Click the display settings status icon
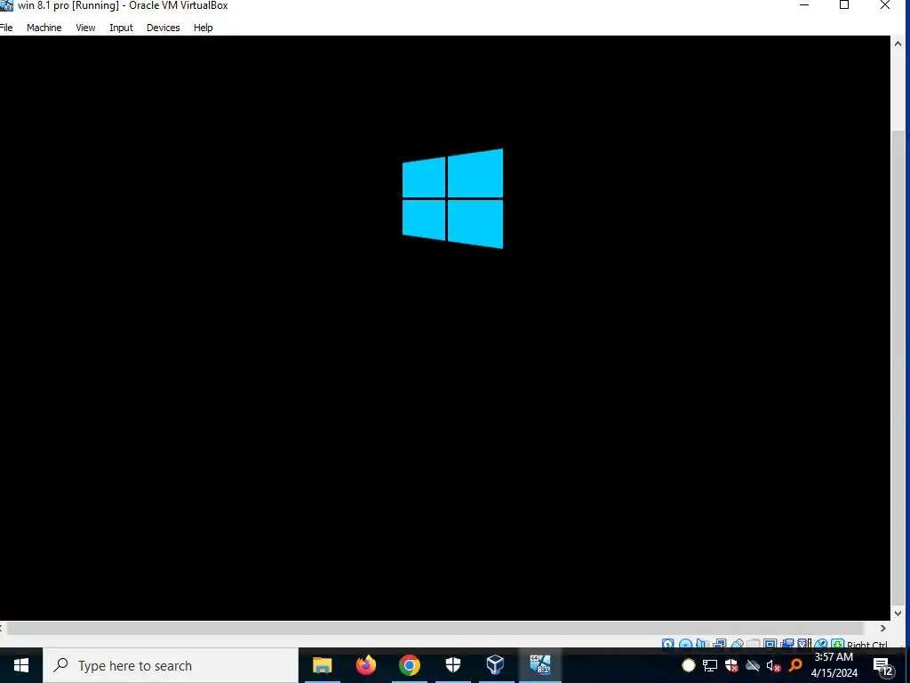 770,644
